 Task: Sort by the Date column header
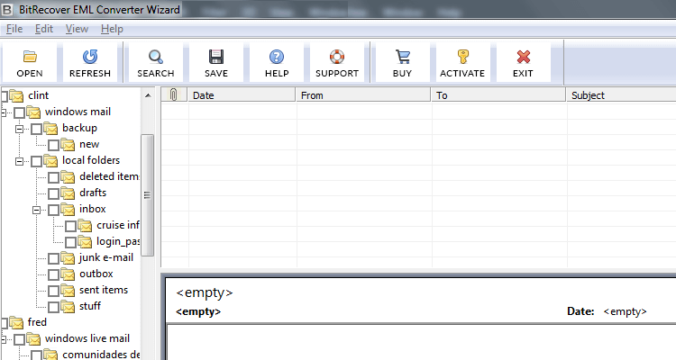pyautogui.click(x=242, y=94)
